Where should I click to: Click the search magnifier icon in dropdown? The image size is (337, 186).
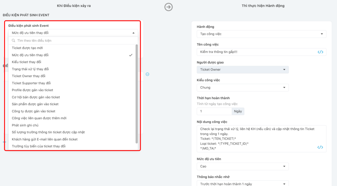tap(13, 40)
